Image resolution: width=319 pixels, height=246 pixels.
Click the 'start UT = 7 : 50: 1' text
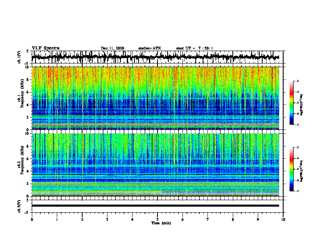pyautogui.click(x=195, y=48)
